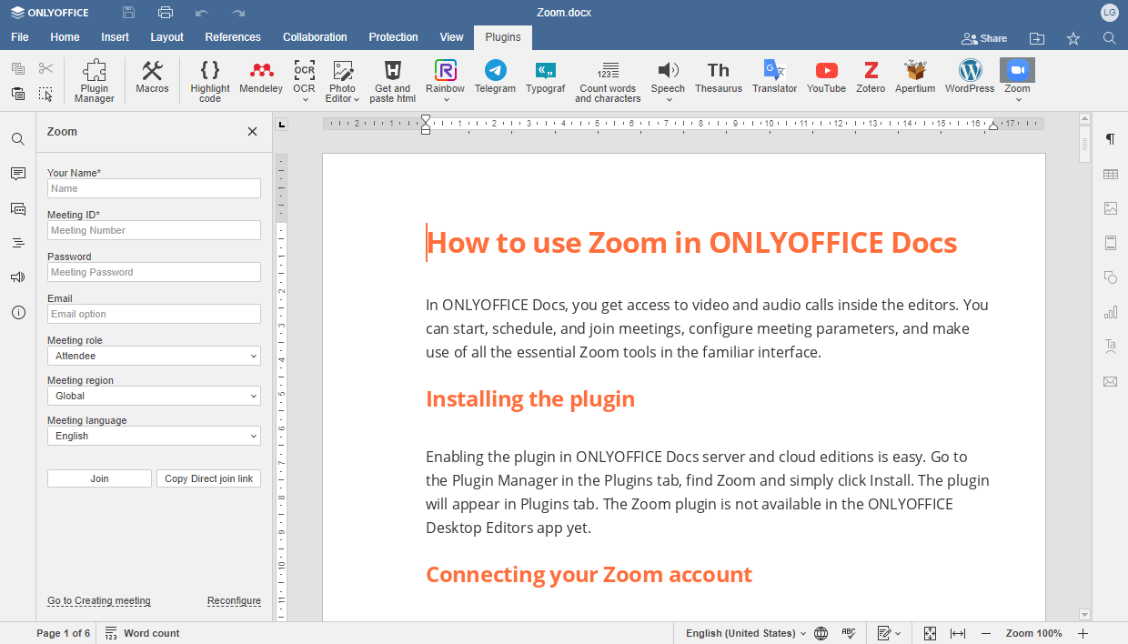Expand the Meeting language dropdown
1128x644 pixels.
[154, 436]
